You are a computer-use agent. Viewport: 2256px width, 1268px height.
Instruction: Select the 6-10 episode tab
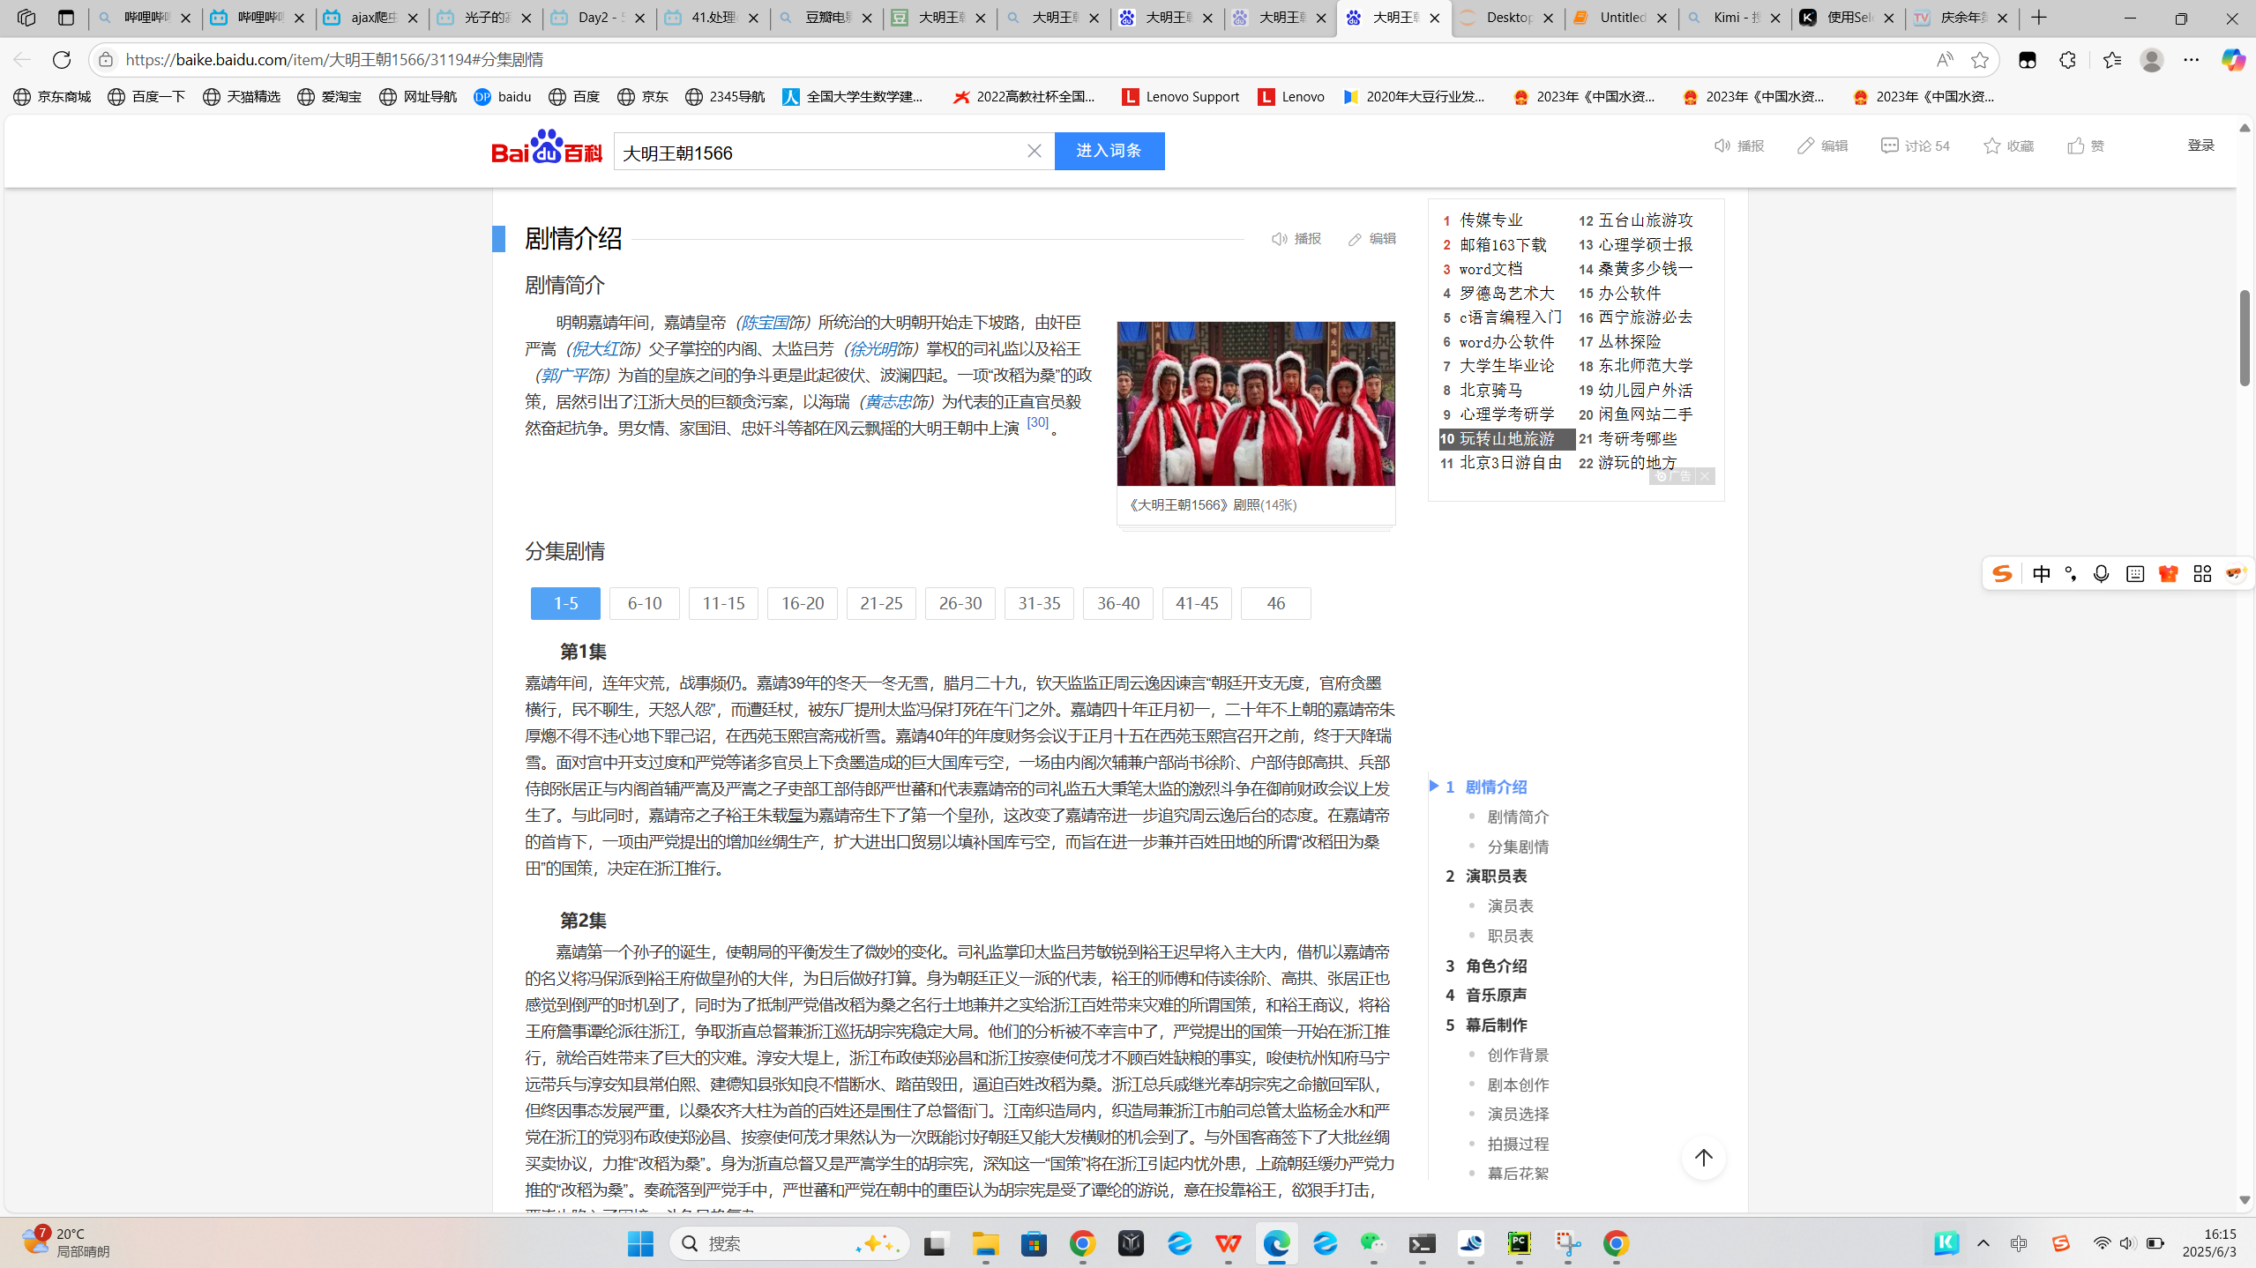click(644, 603)
